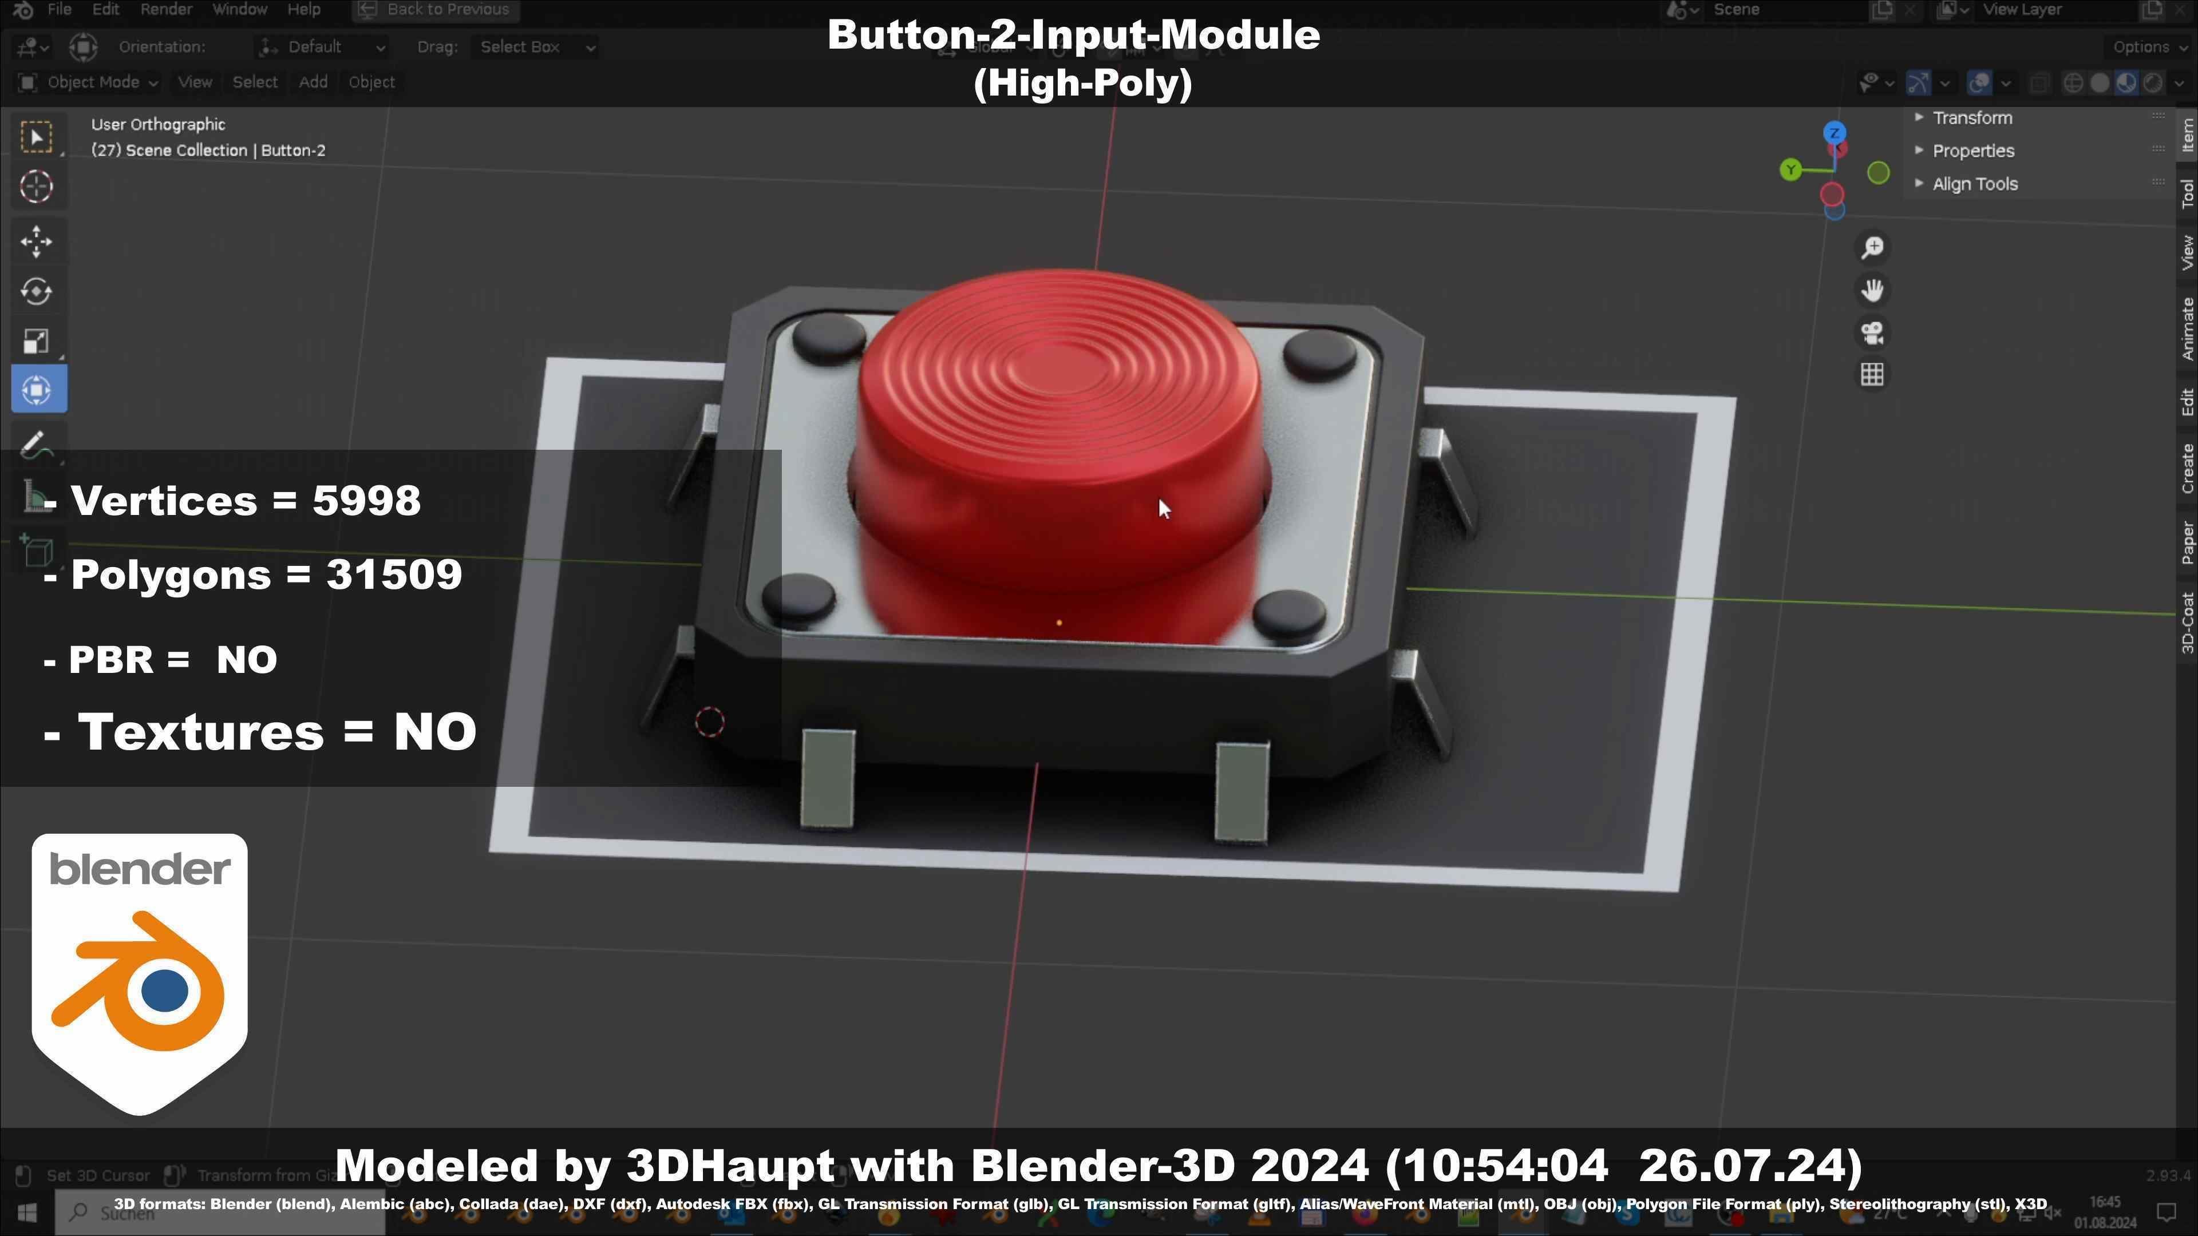Open viewport Object menu

point(371,83)
